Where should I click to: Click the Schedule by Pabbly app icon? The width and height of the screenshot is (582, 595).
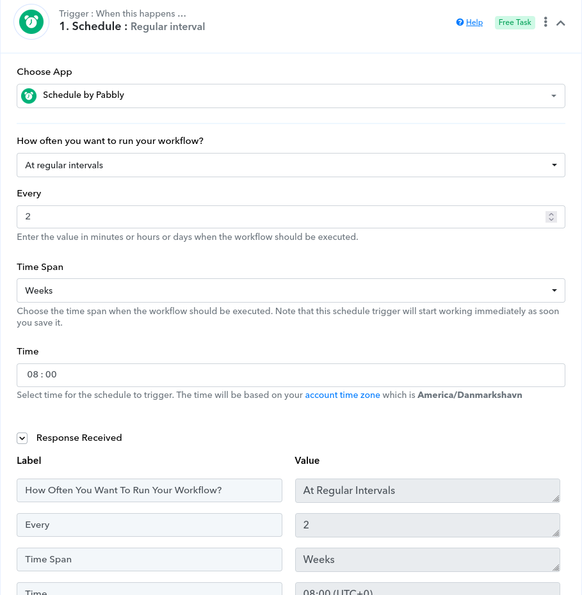click(x=29, y=95)
